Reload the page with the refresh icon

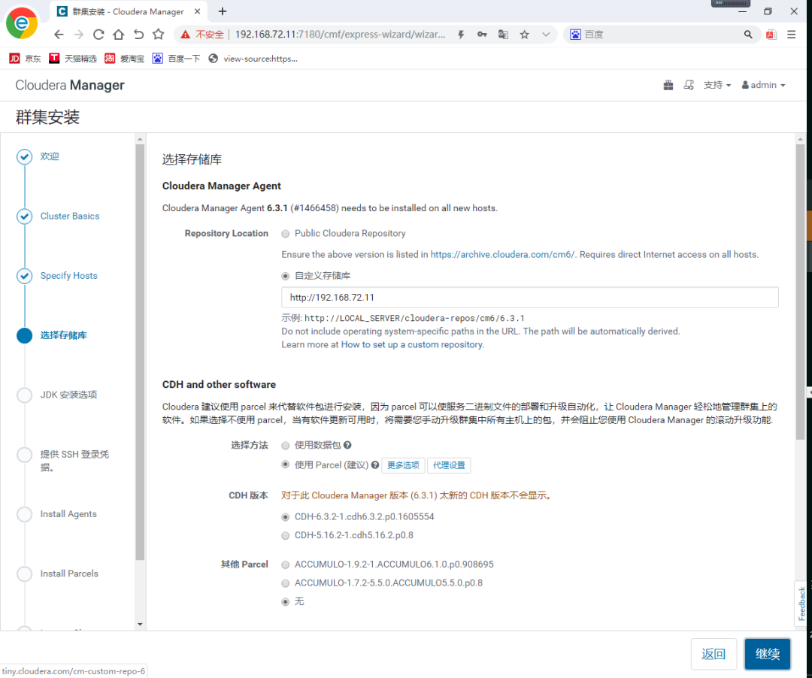pos(98,35)
